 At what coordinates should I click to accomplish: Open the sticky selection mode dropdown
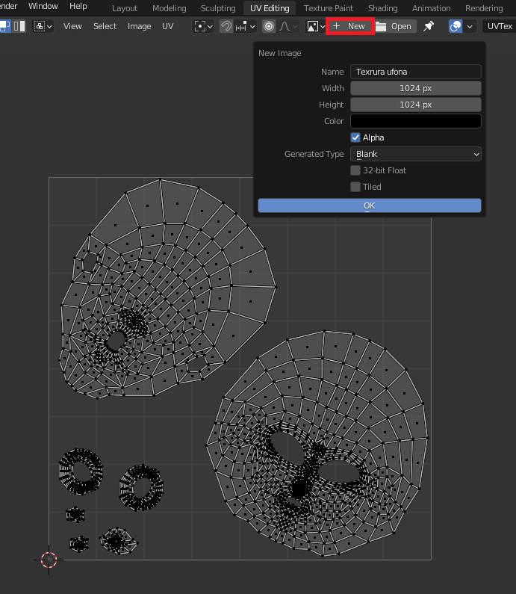point(43,26)
